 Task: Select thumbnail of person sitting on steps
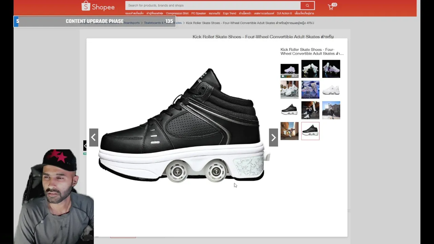click(310, 110)
